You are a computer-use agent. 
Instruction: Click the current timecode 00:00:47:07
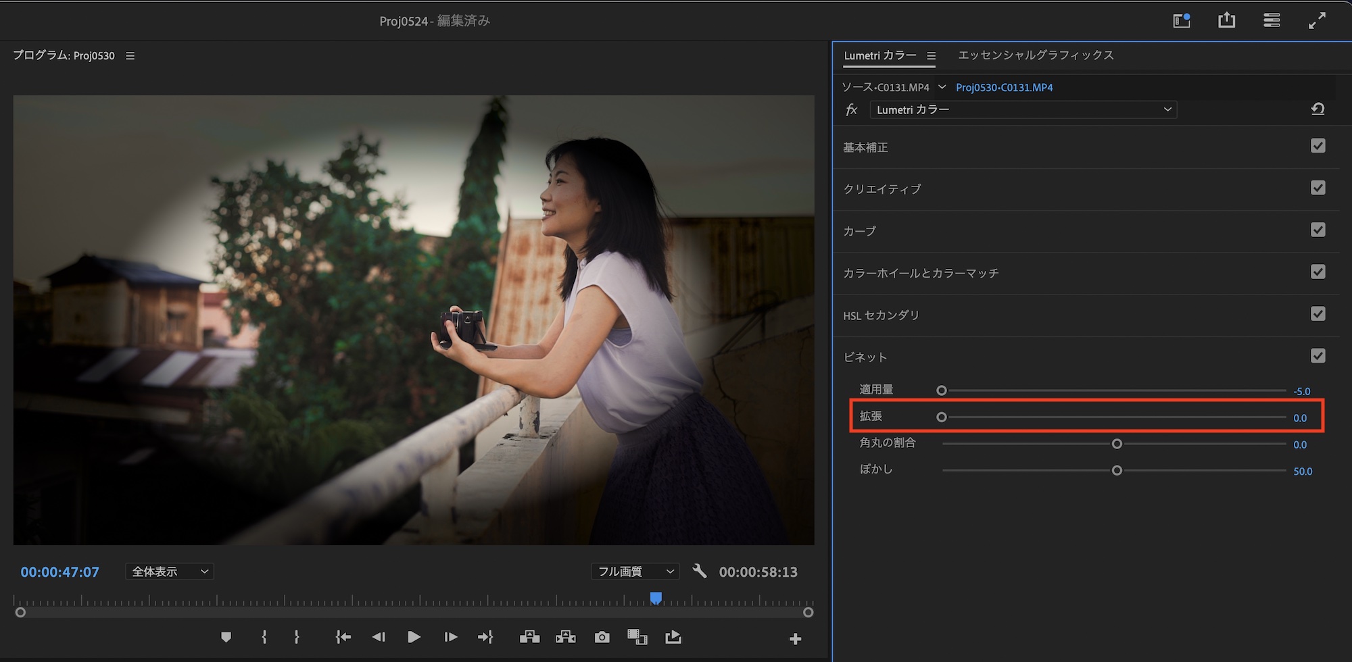click(60, 572)
